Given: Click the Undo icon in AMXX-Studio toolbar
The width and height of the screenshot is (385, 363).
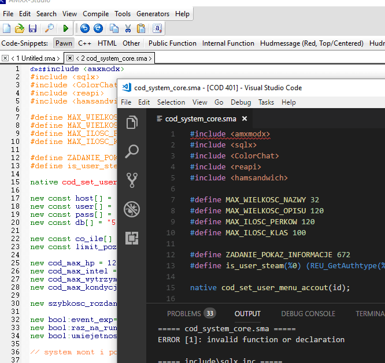Looking at the screenshot, I should (85, 28).
